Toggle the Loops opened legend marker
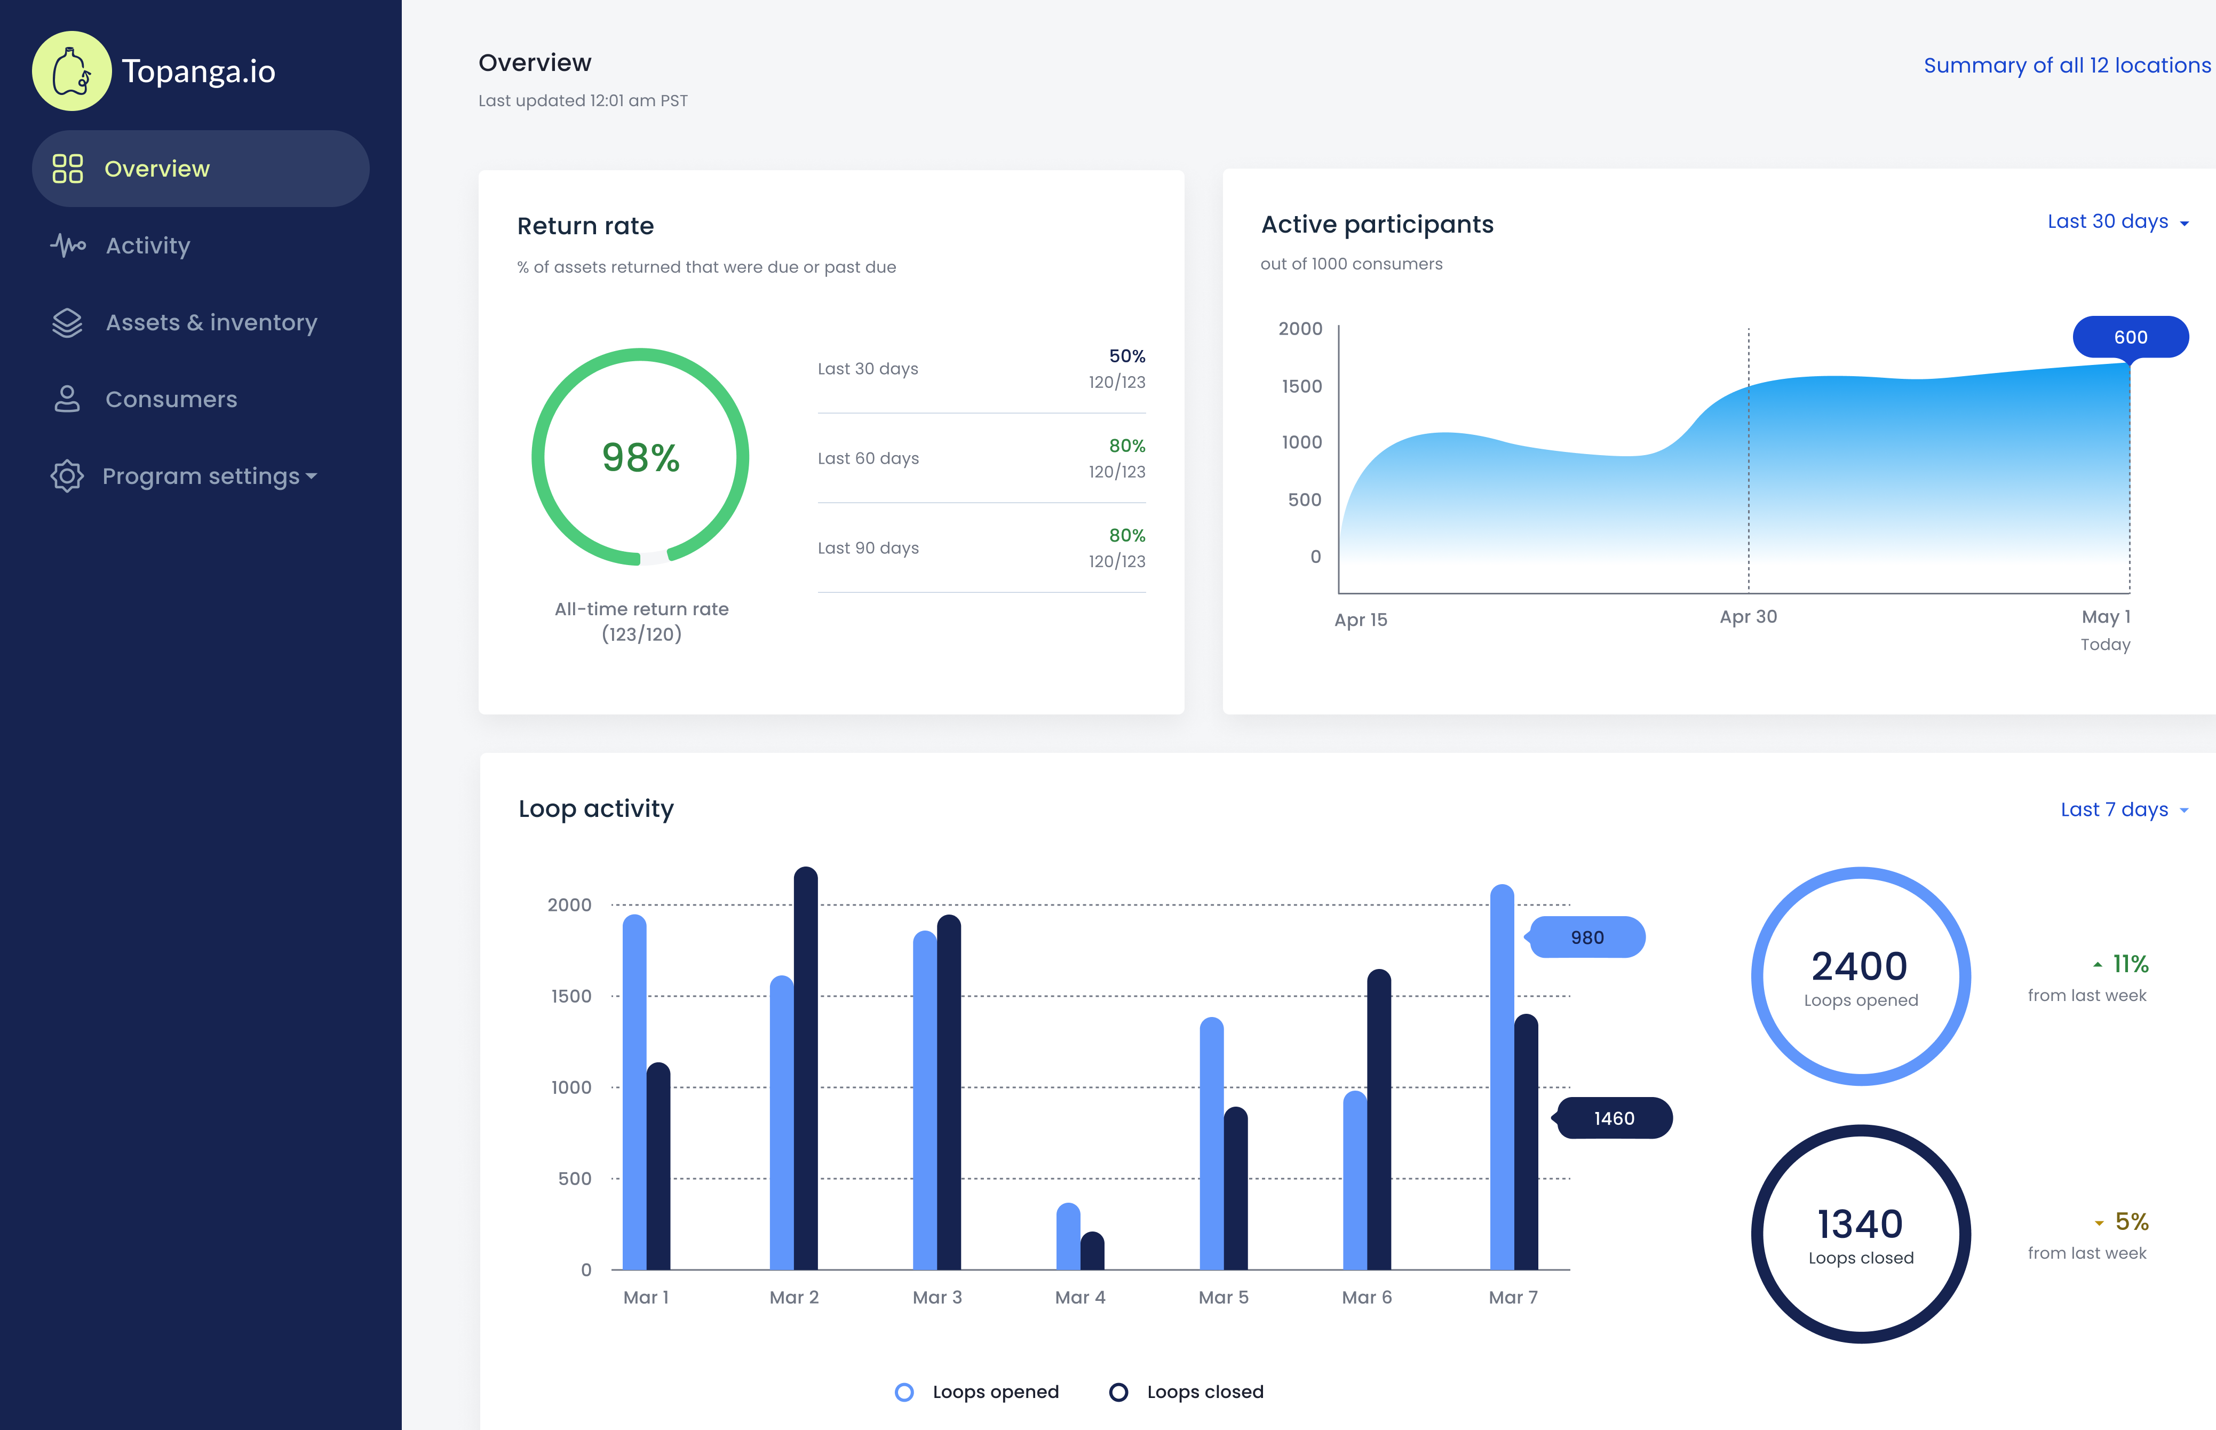The width and height of the screenshot is (2216, 1430). pyautogui.click(x=904, y=1392)
